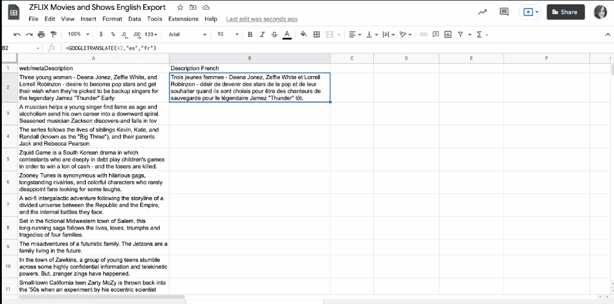Open the fill color paint bucket

tap(303, 34)
